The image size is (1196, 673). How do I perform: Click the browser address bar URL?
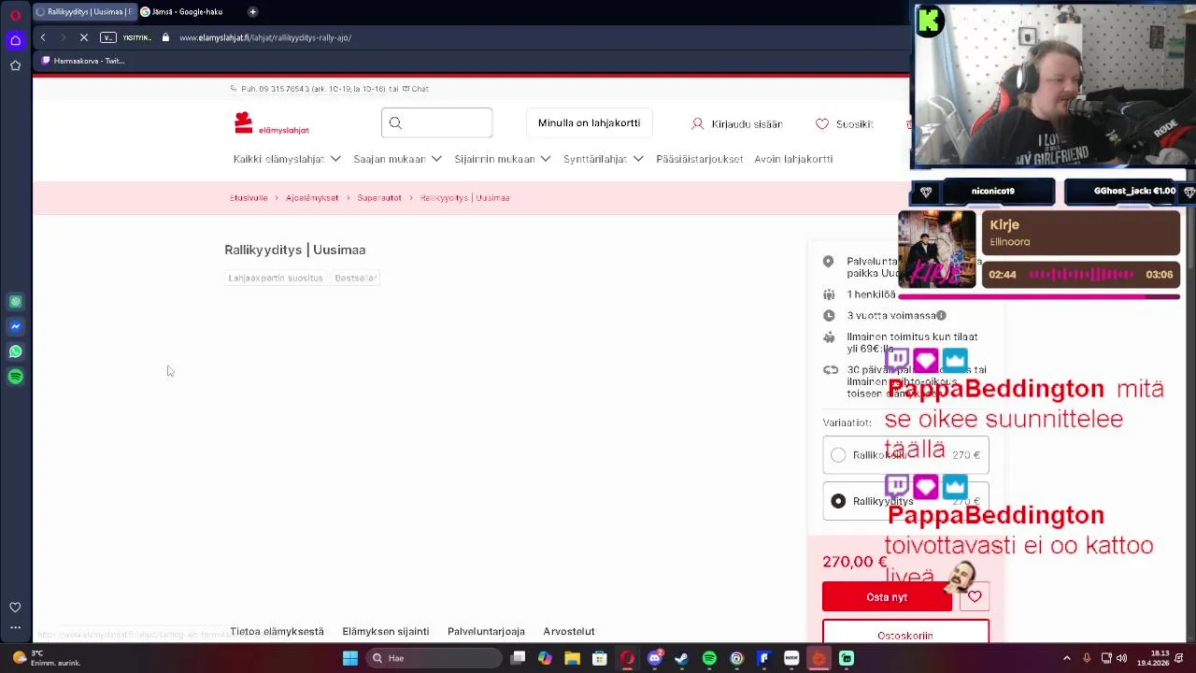point(265,37)
